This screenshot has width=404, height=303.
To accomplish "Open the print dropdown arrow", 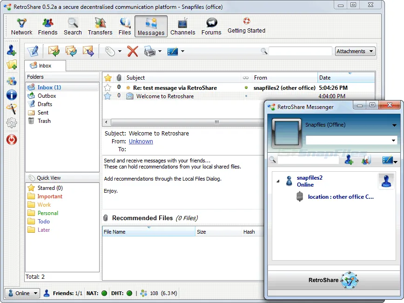I will click(160, 51).
